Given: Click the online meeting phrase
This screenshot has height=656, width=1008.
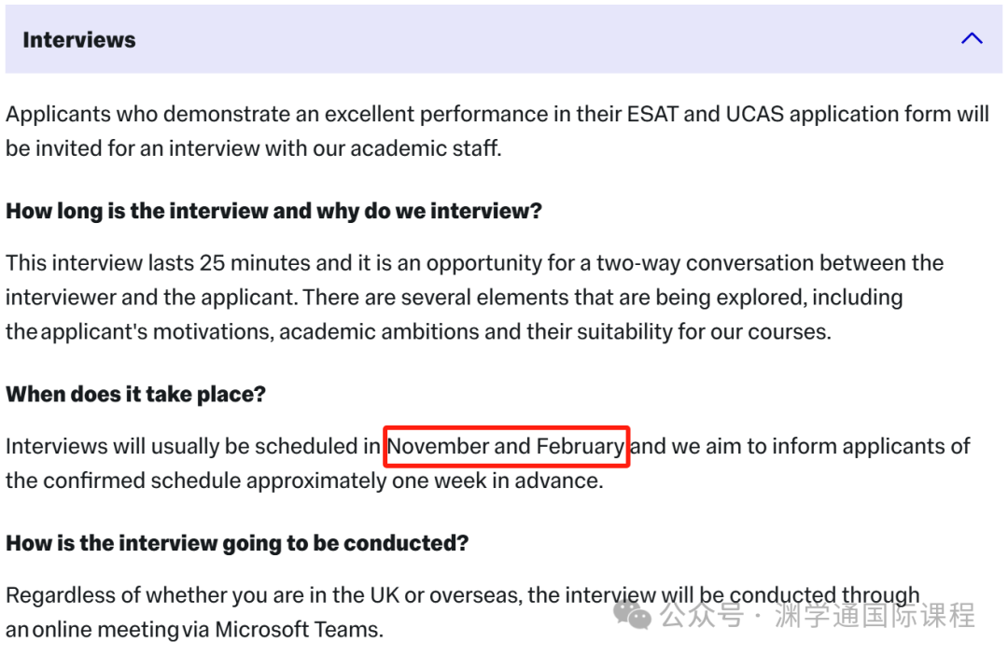Looking at the screenshot, I should pyautogui.click(x=106, y=630).
